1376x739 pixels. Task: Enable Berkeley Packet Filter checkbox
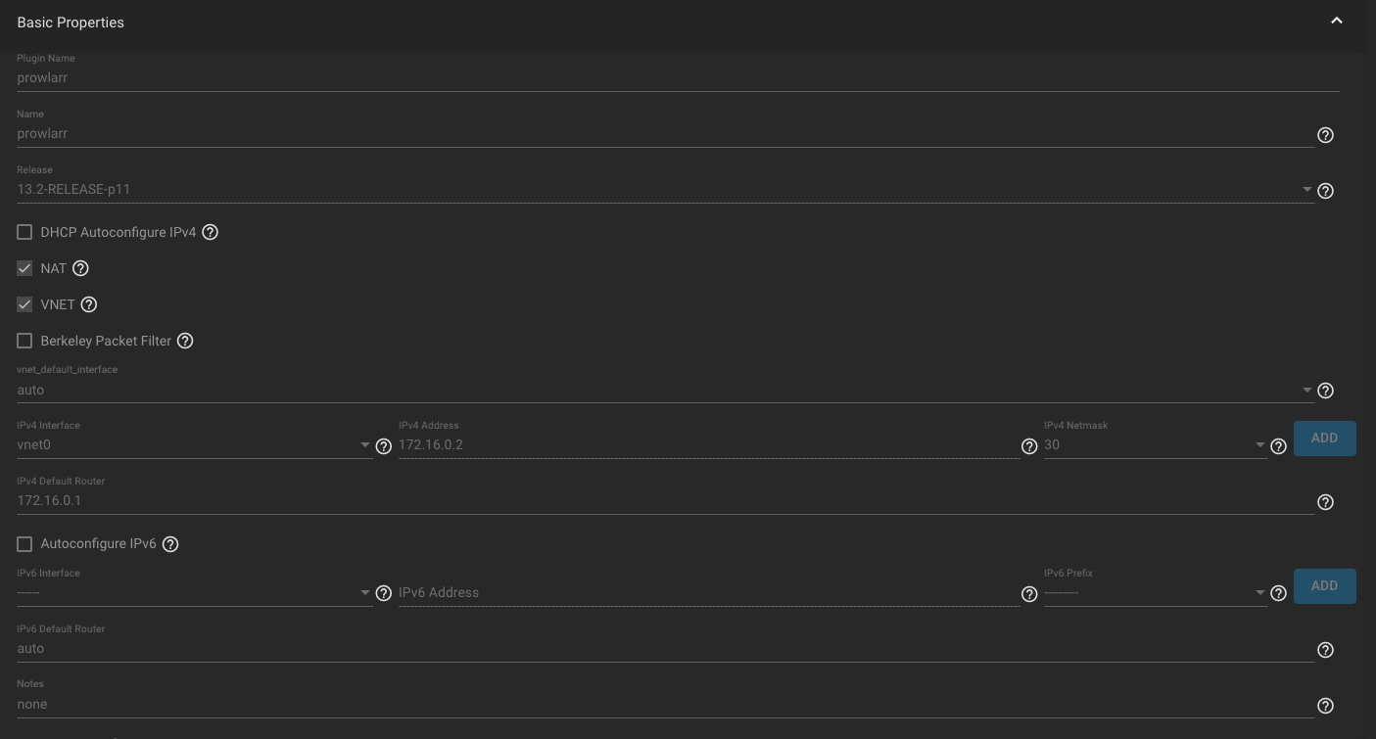pos(25,341)
